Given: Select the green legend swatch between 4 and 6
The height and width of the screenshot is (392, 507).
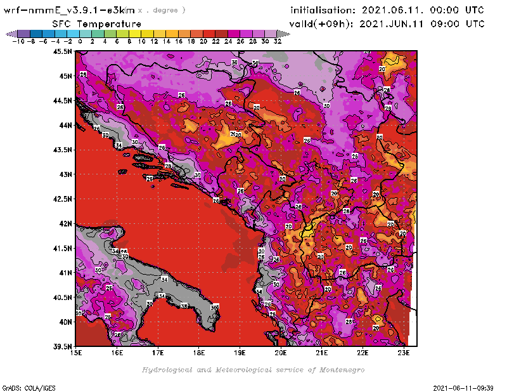Looking at the screenshot, I should tap(110, 34).
